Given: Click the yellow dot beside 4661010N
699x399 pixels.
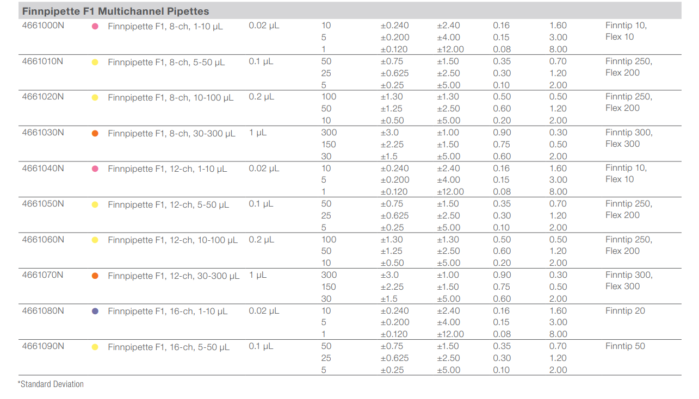Looking at the screenshot, I should tap(95, 62).
